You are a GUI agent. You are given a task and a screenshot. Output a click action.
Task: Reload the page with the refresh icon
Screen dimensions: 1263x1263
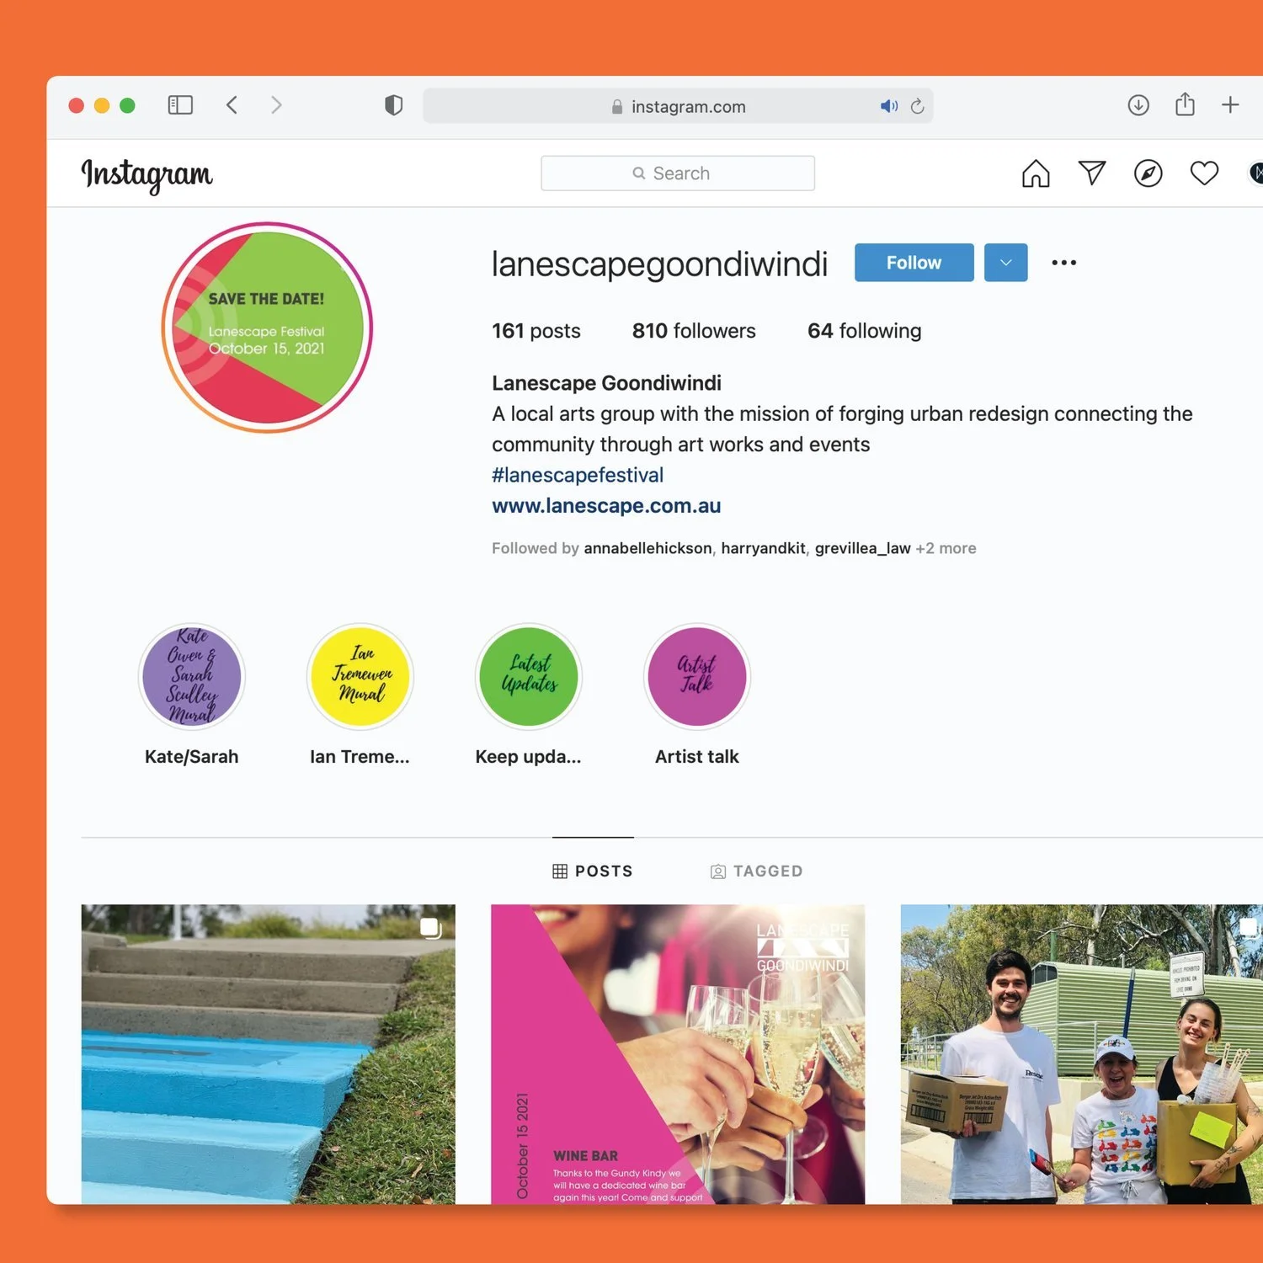tap(918, 106)
